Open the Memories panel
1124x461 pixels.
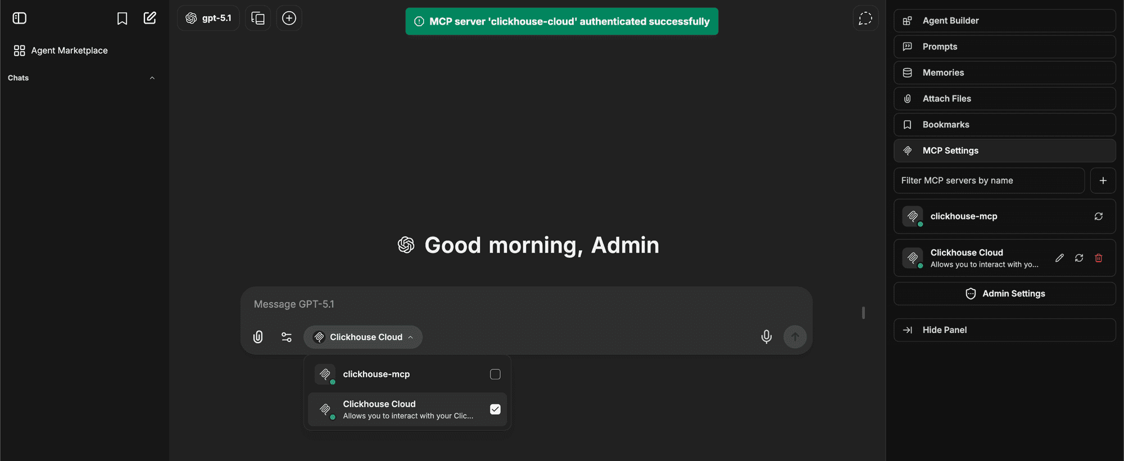tap(1005, 72)
